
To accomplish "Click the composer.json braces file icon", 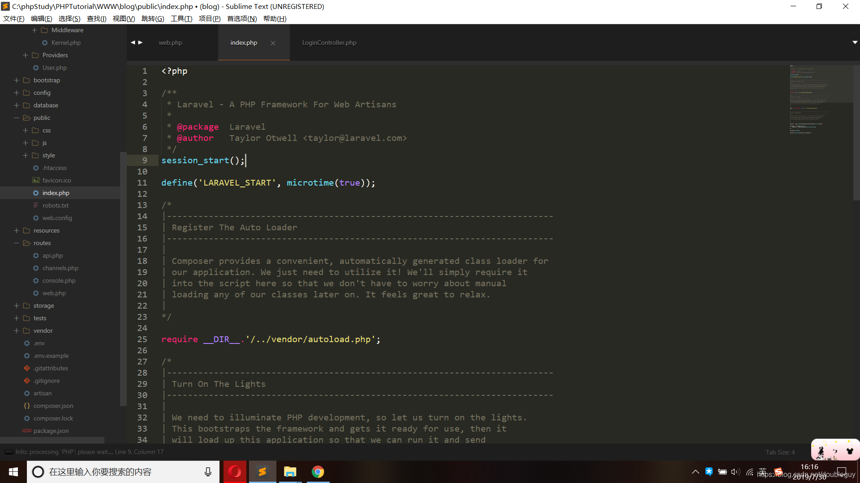I will (x=27, y=406).
